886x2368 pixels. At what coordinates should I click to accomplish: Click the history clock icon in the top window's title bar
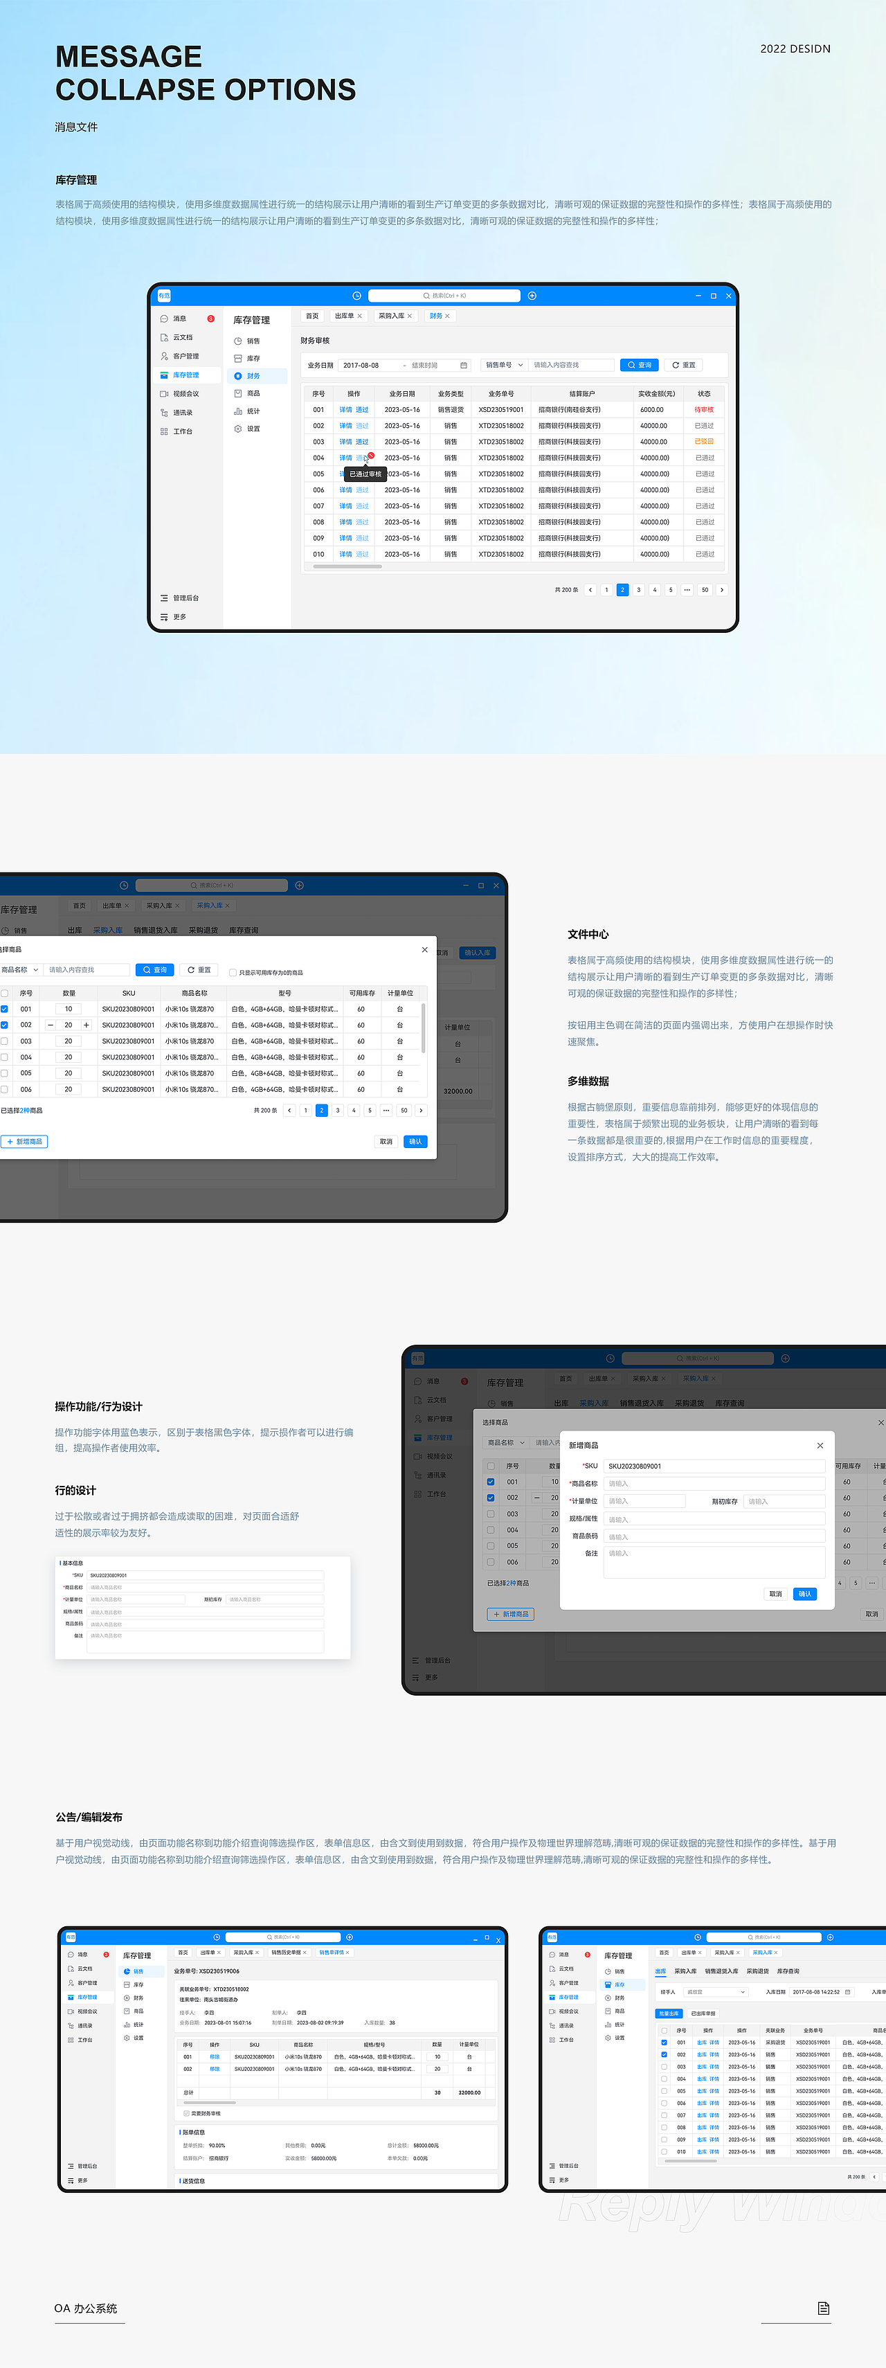(x=356, y=296)
